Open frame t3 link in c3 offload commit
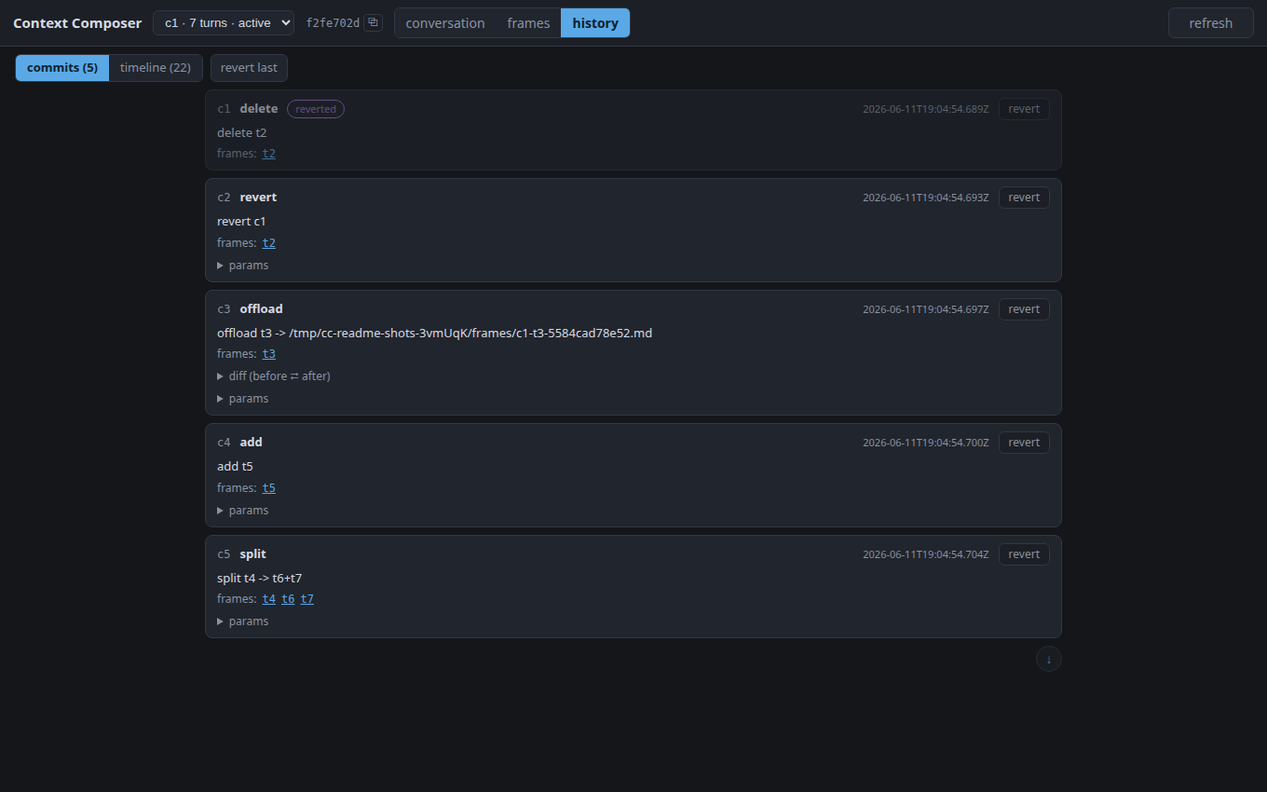 pyautogui.click(x=269, y=354)
